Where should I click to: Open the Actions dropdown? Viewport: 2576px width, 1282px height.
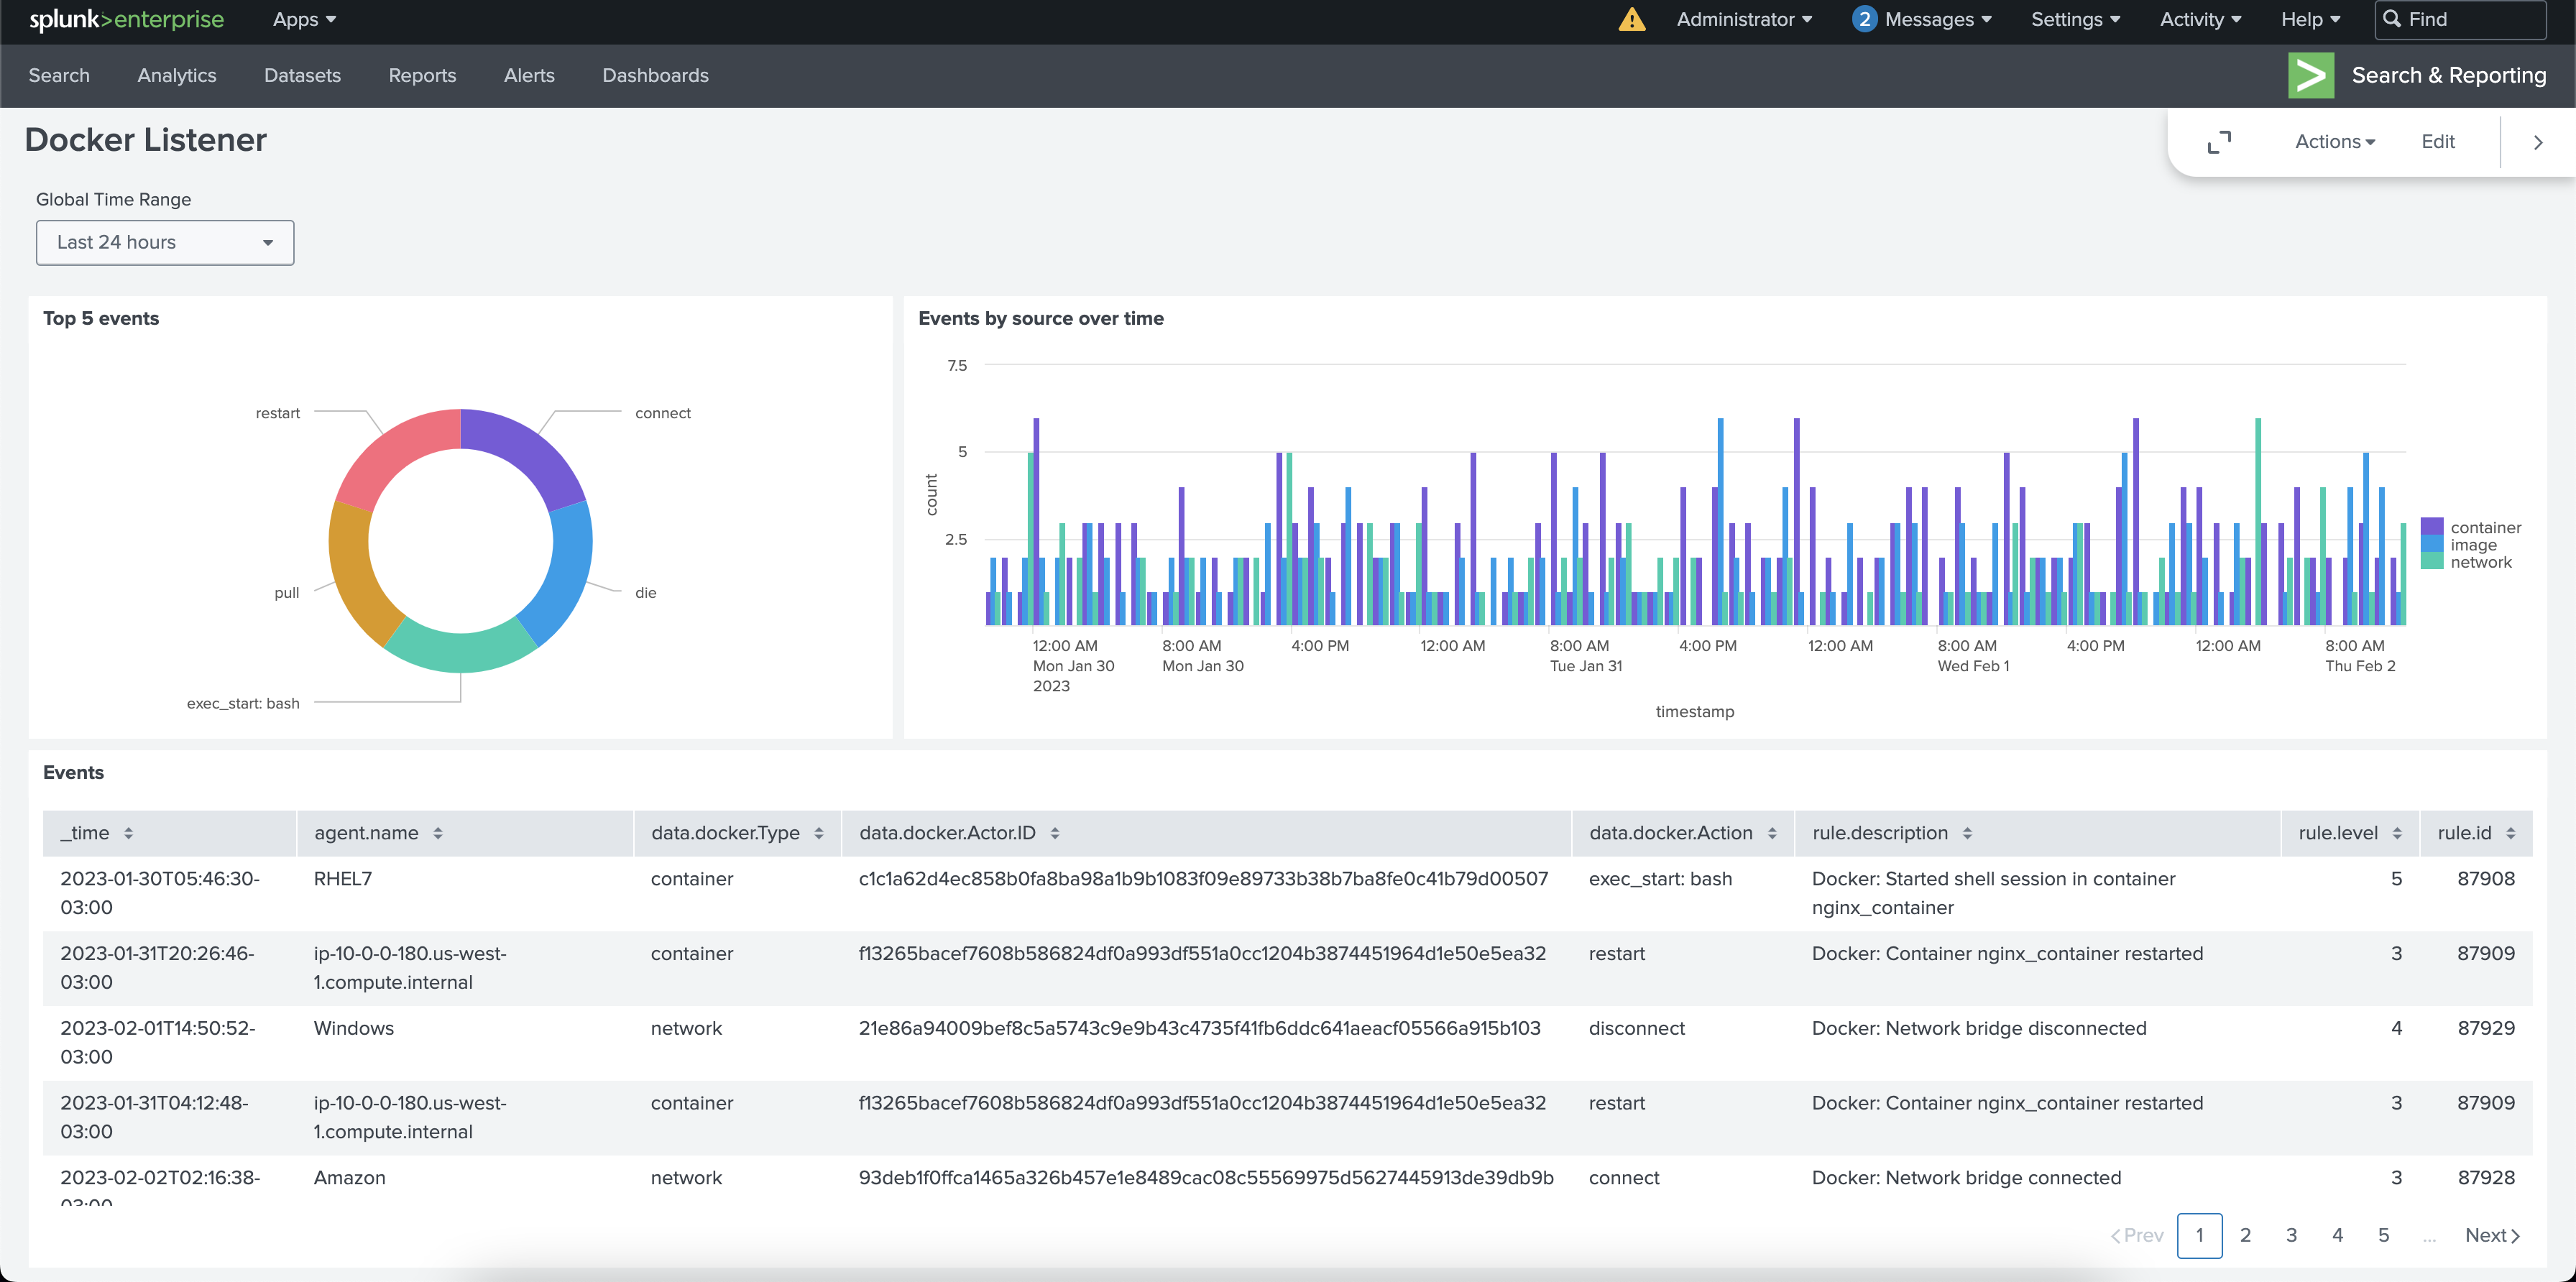pyautogui.click(x=2334, y=141)
